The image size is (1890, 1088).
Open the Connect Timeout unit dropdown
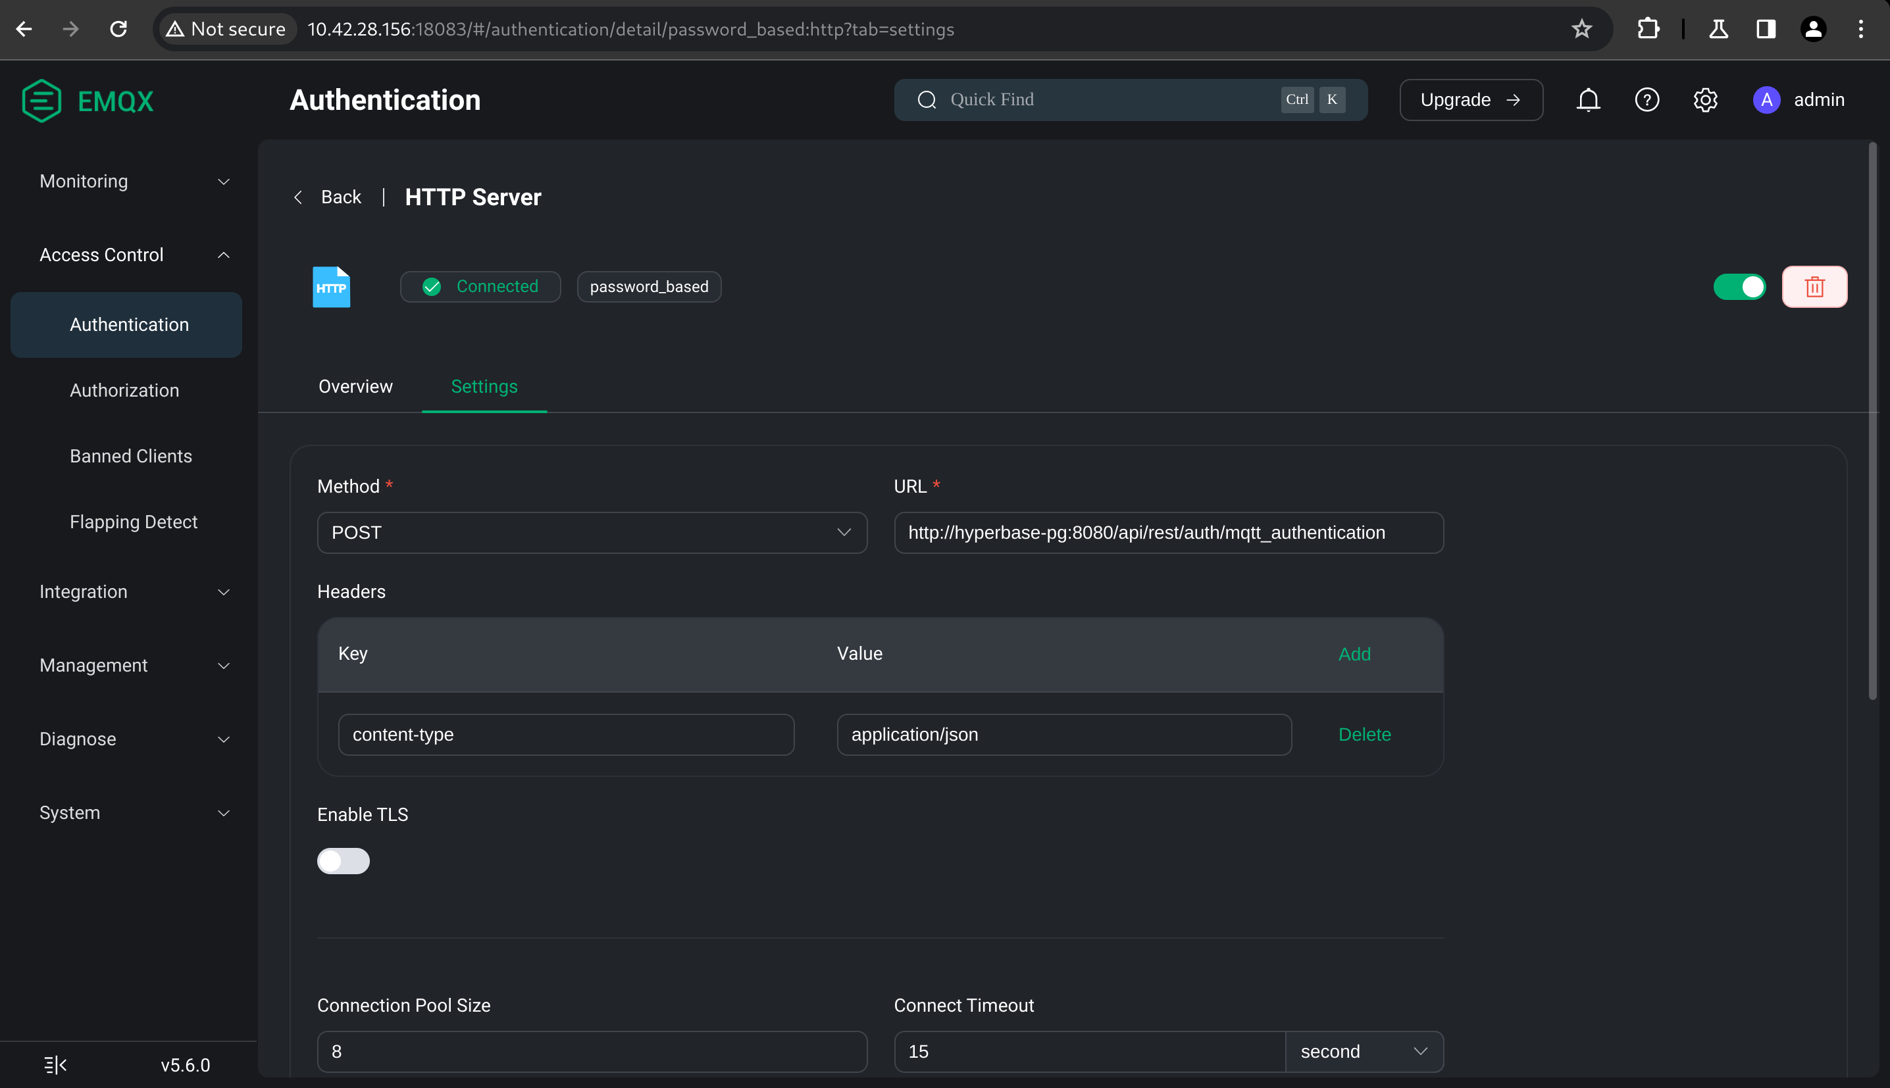[1363, 1051]
